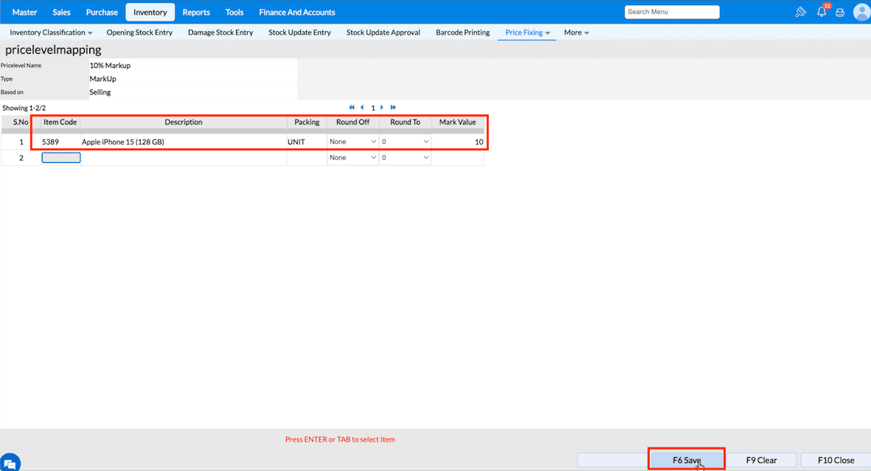Screen dimensions: 871x471
Task: Expand the Price Fixing dropdown
Action: [x=527, y=32]
